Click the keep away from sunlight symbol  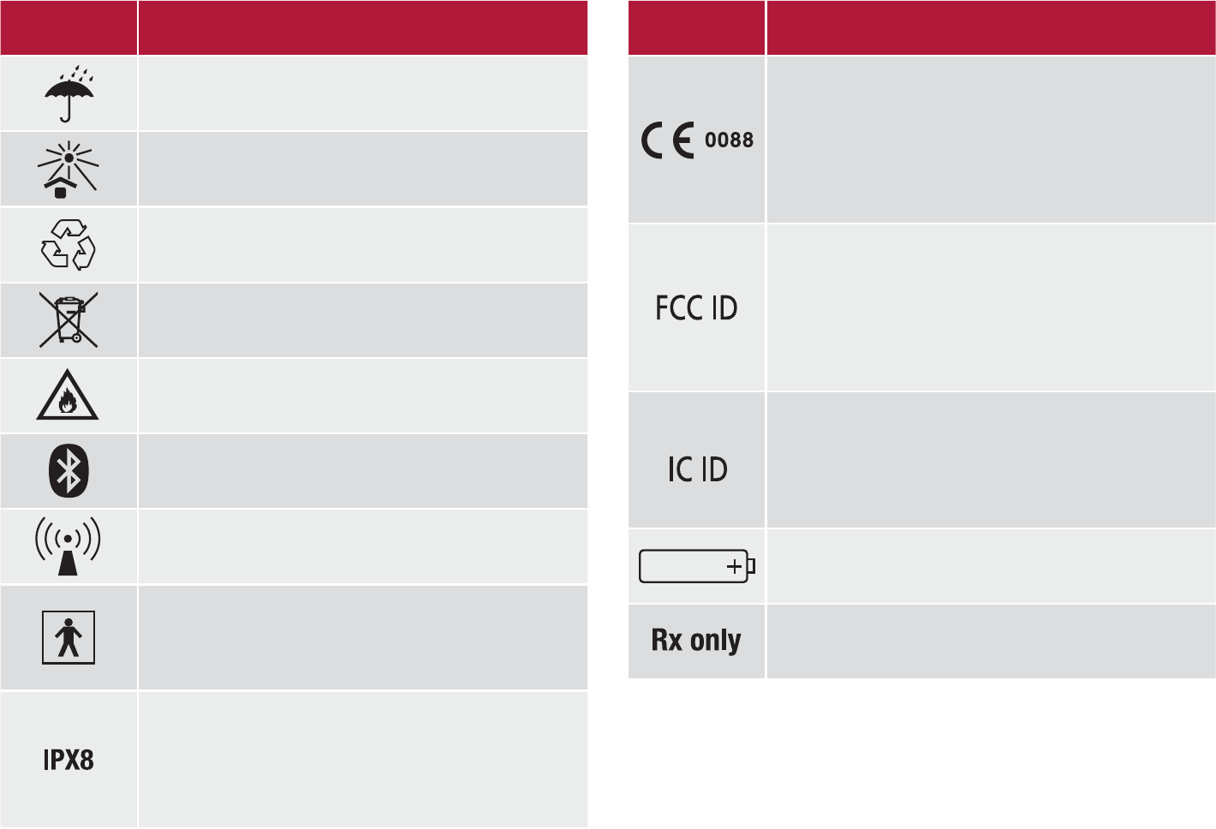(x=69, y=169)
